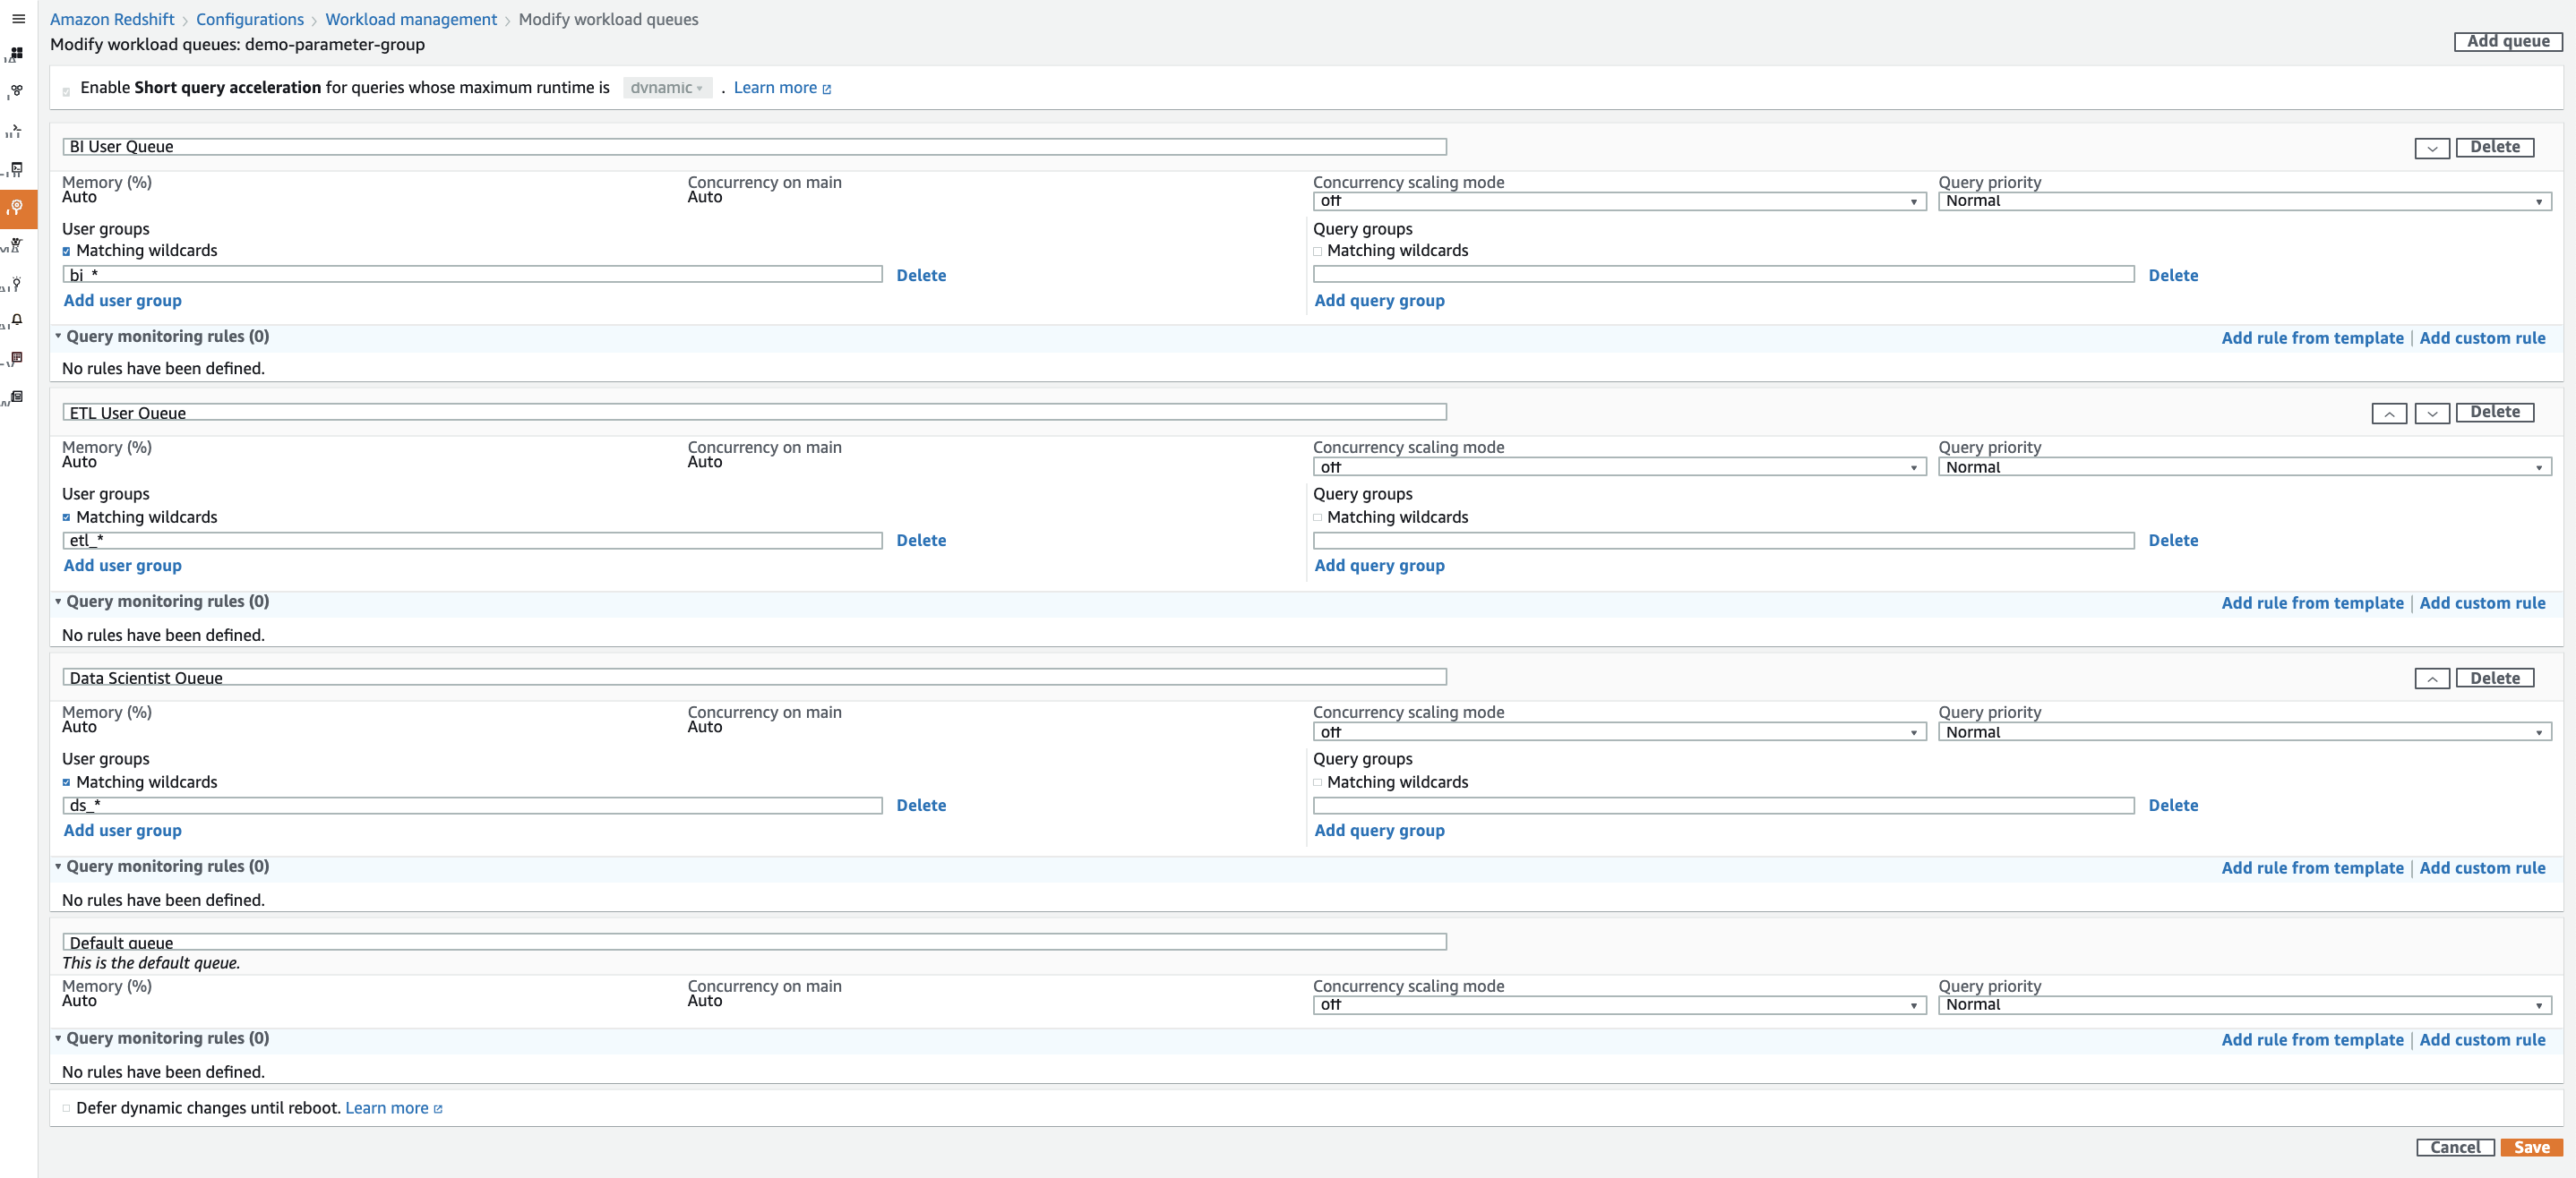
Task: Open the calendar events sidebar icon
Action: 17,359
